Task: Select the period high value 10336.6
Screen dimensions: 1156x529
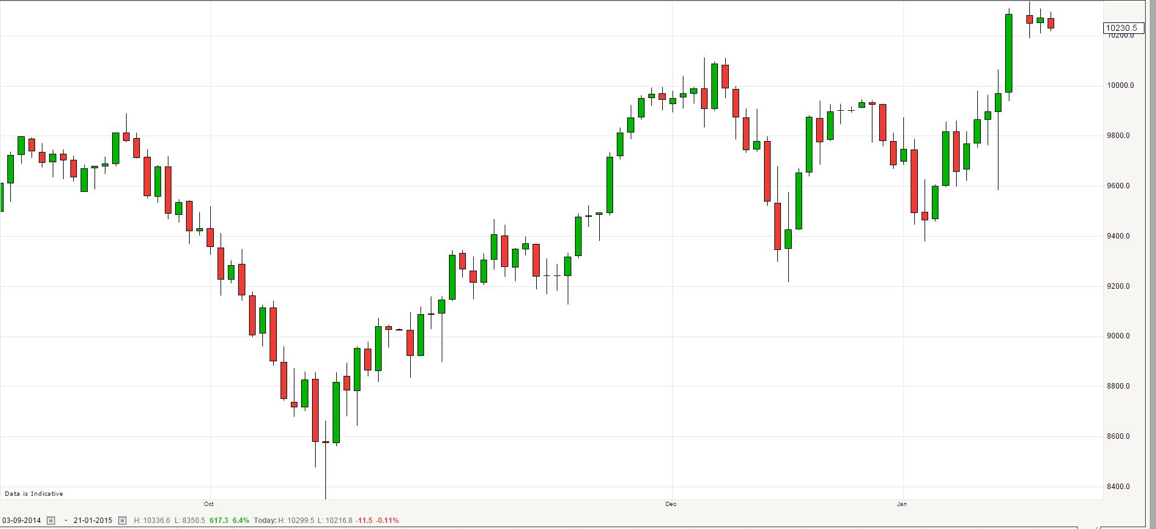Action: coord(156,521)
